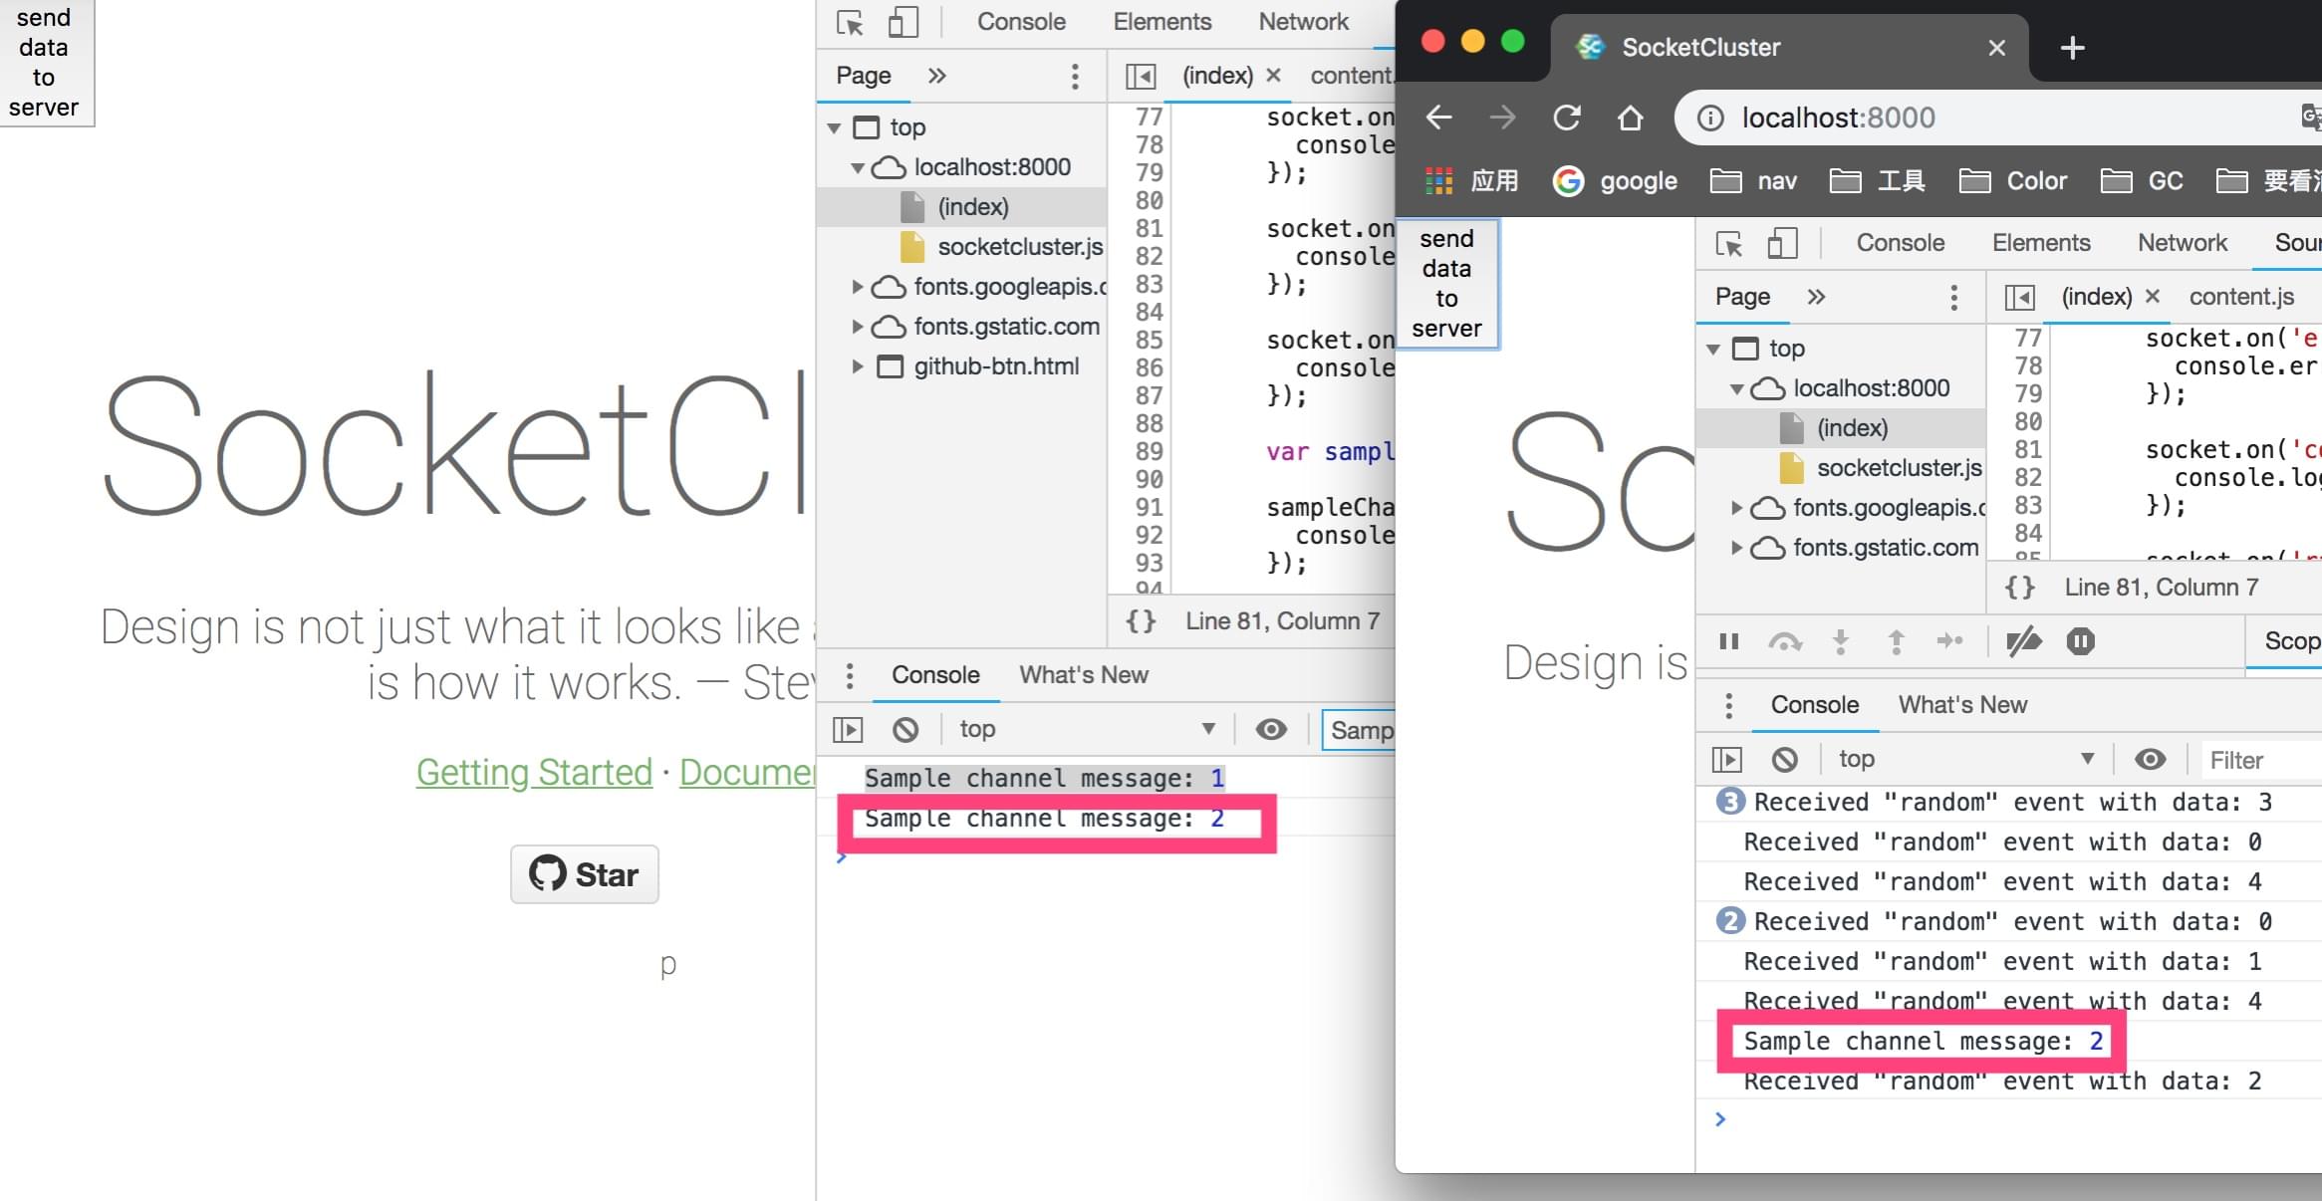
Task: Open Getting Started link
Action: pyautogui.click(x=534, y=773)
